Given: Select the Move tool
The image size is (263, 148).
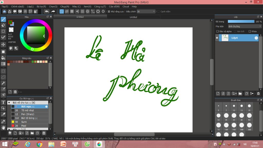Looking at the screenshot, I should tap(3, 44).
